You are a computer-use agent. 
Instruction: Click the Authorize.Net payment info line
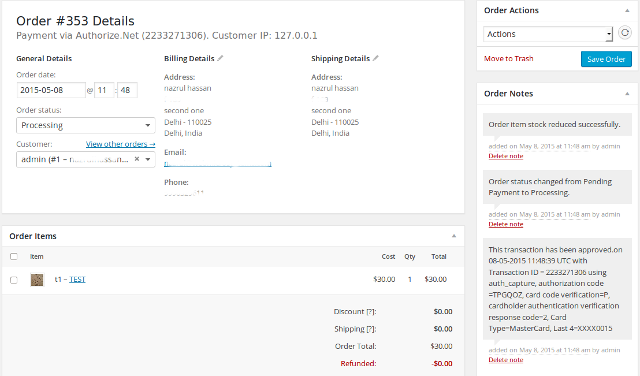(166, 35)
